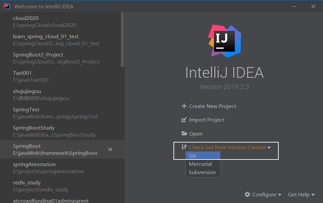The image size is (323, 203).
Task: Select Mercurial from the checkout menu
Action: [x=203, y=164]
